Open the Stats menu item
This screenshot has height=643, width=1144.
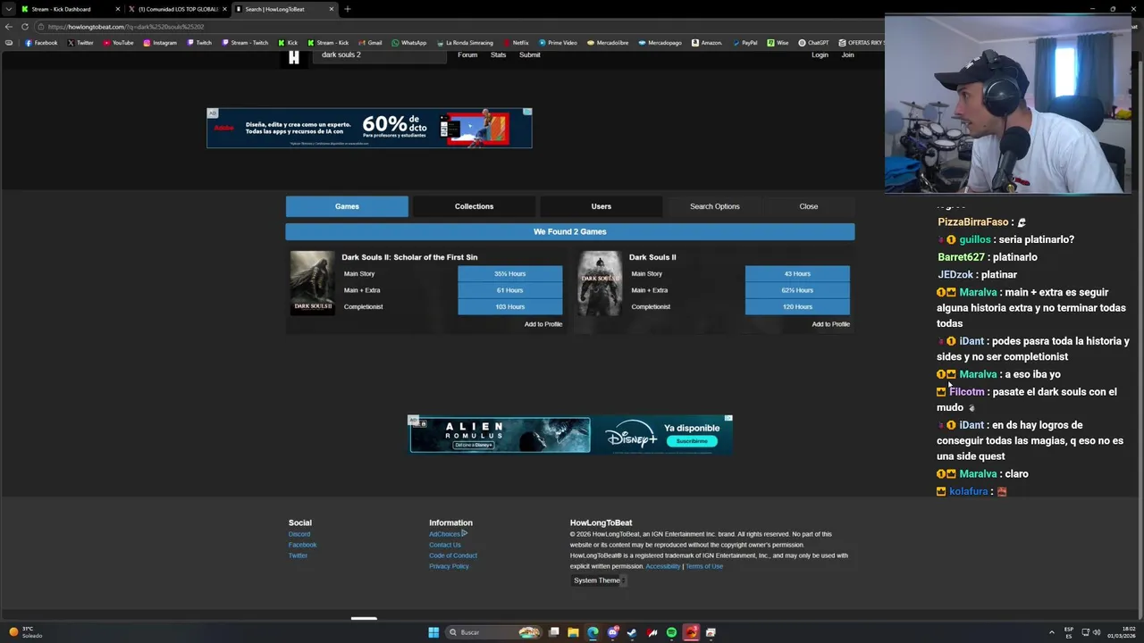pos(498,55)
